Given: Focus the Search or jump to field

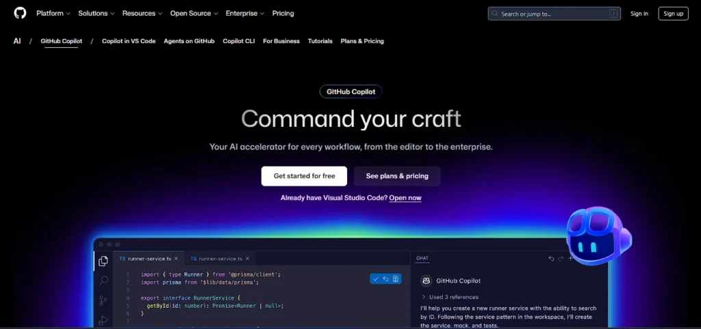Looking at the screenshot, I should tap(555, 14).
